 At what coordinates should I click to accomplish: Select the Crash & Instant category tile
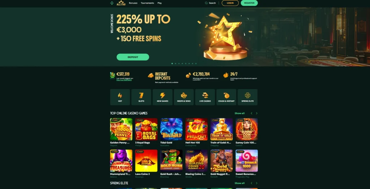(226, 97)
